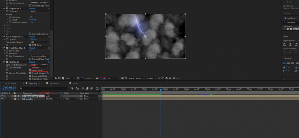
Task: Click the Exposure stopwatch icon
Action: pos(10,17)
